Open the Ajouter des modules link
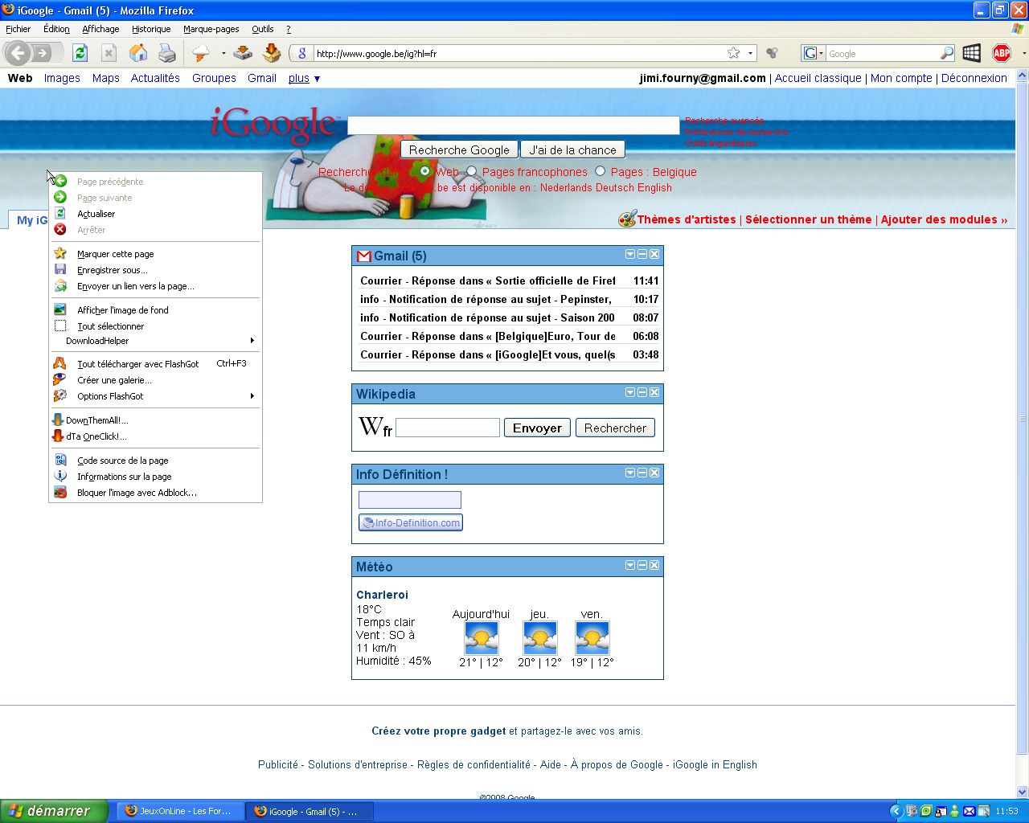 tap(944, 219)
